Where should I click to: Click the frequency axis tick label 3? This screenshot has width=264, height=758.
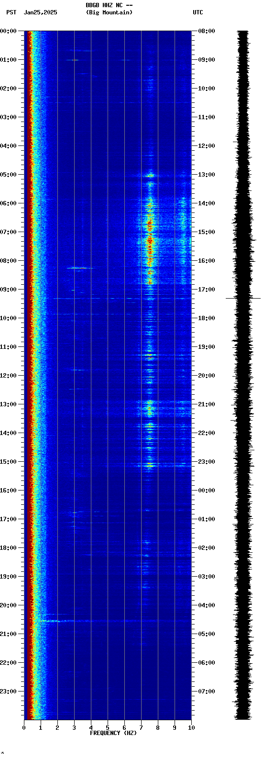point(74,728)
